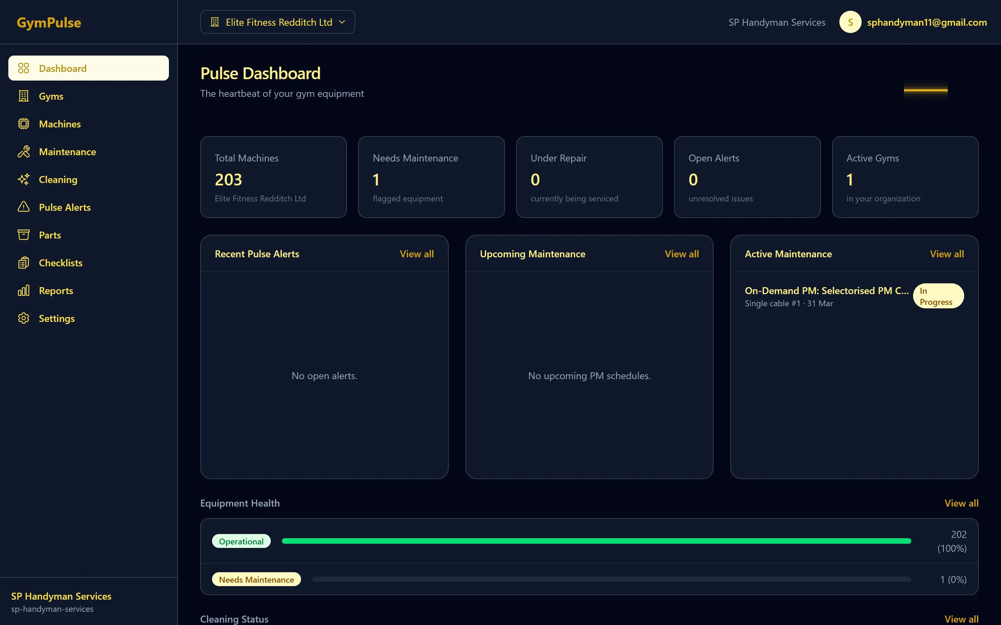The height and width of the screenshot is (625, 1001).
Task: Open the Under Repair stat card
Action: click(589, 177)
